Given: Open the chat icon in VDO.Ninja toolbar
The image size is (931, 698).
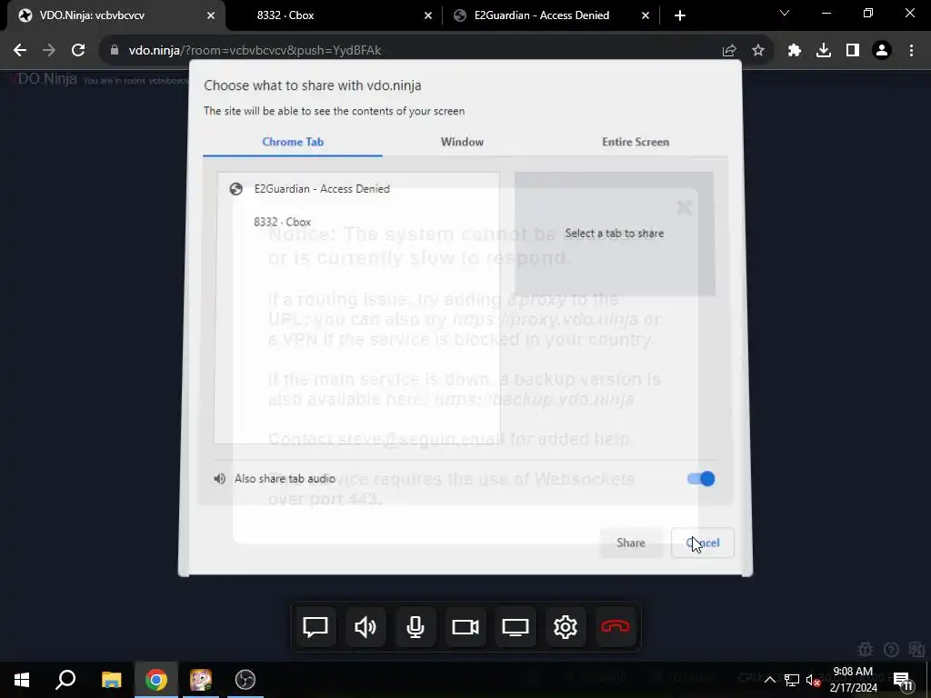Looking at the screenshot, I should point(315,627).
